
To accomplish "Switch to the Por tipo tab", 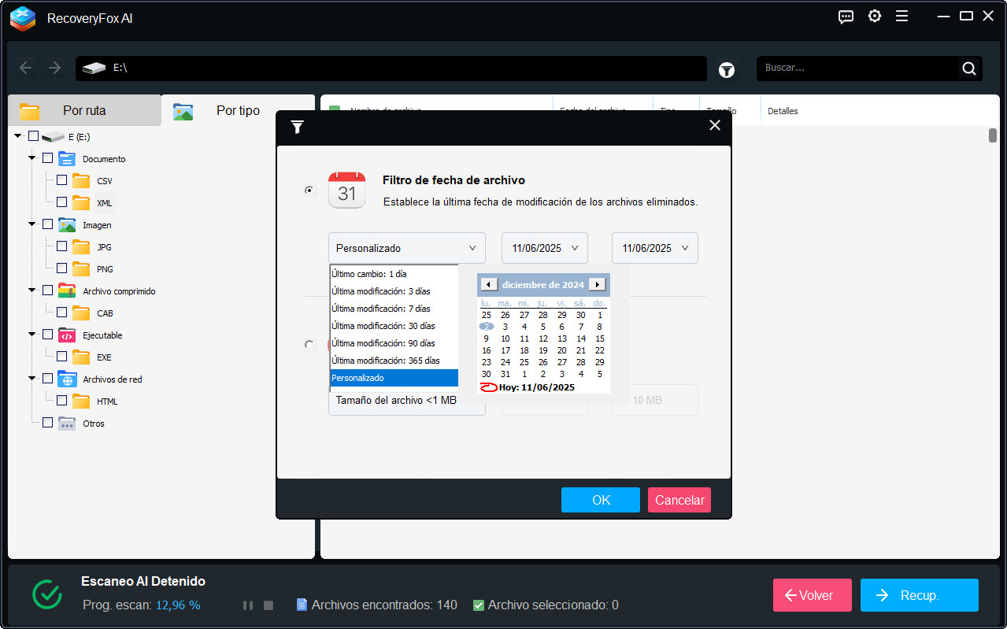I will [238, 111].
